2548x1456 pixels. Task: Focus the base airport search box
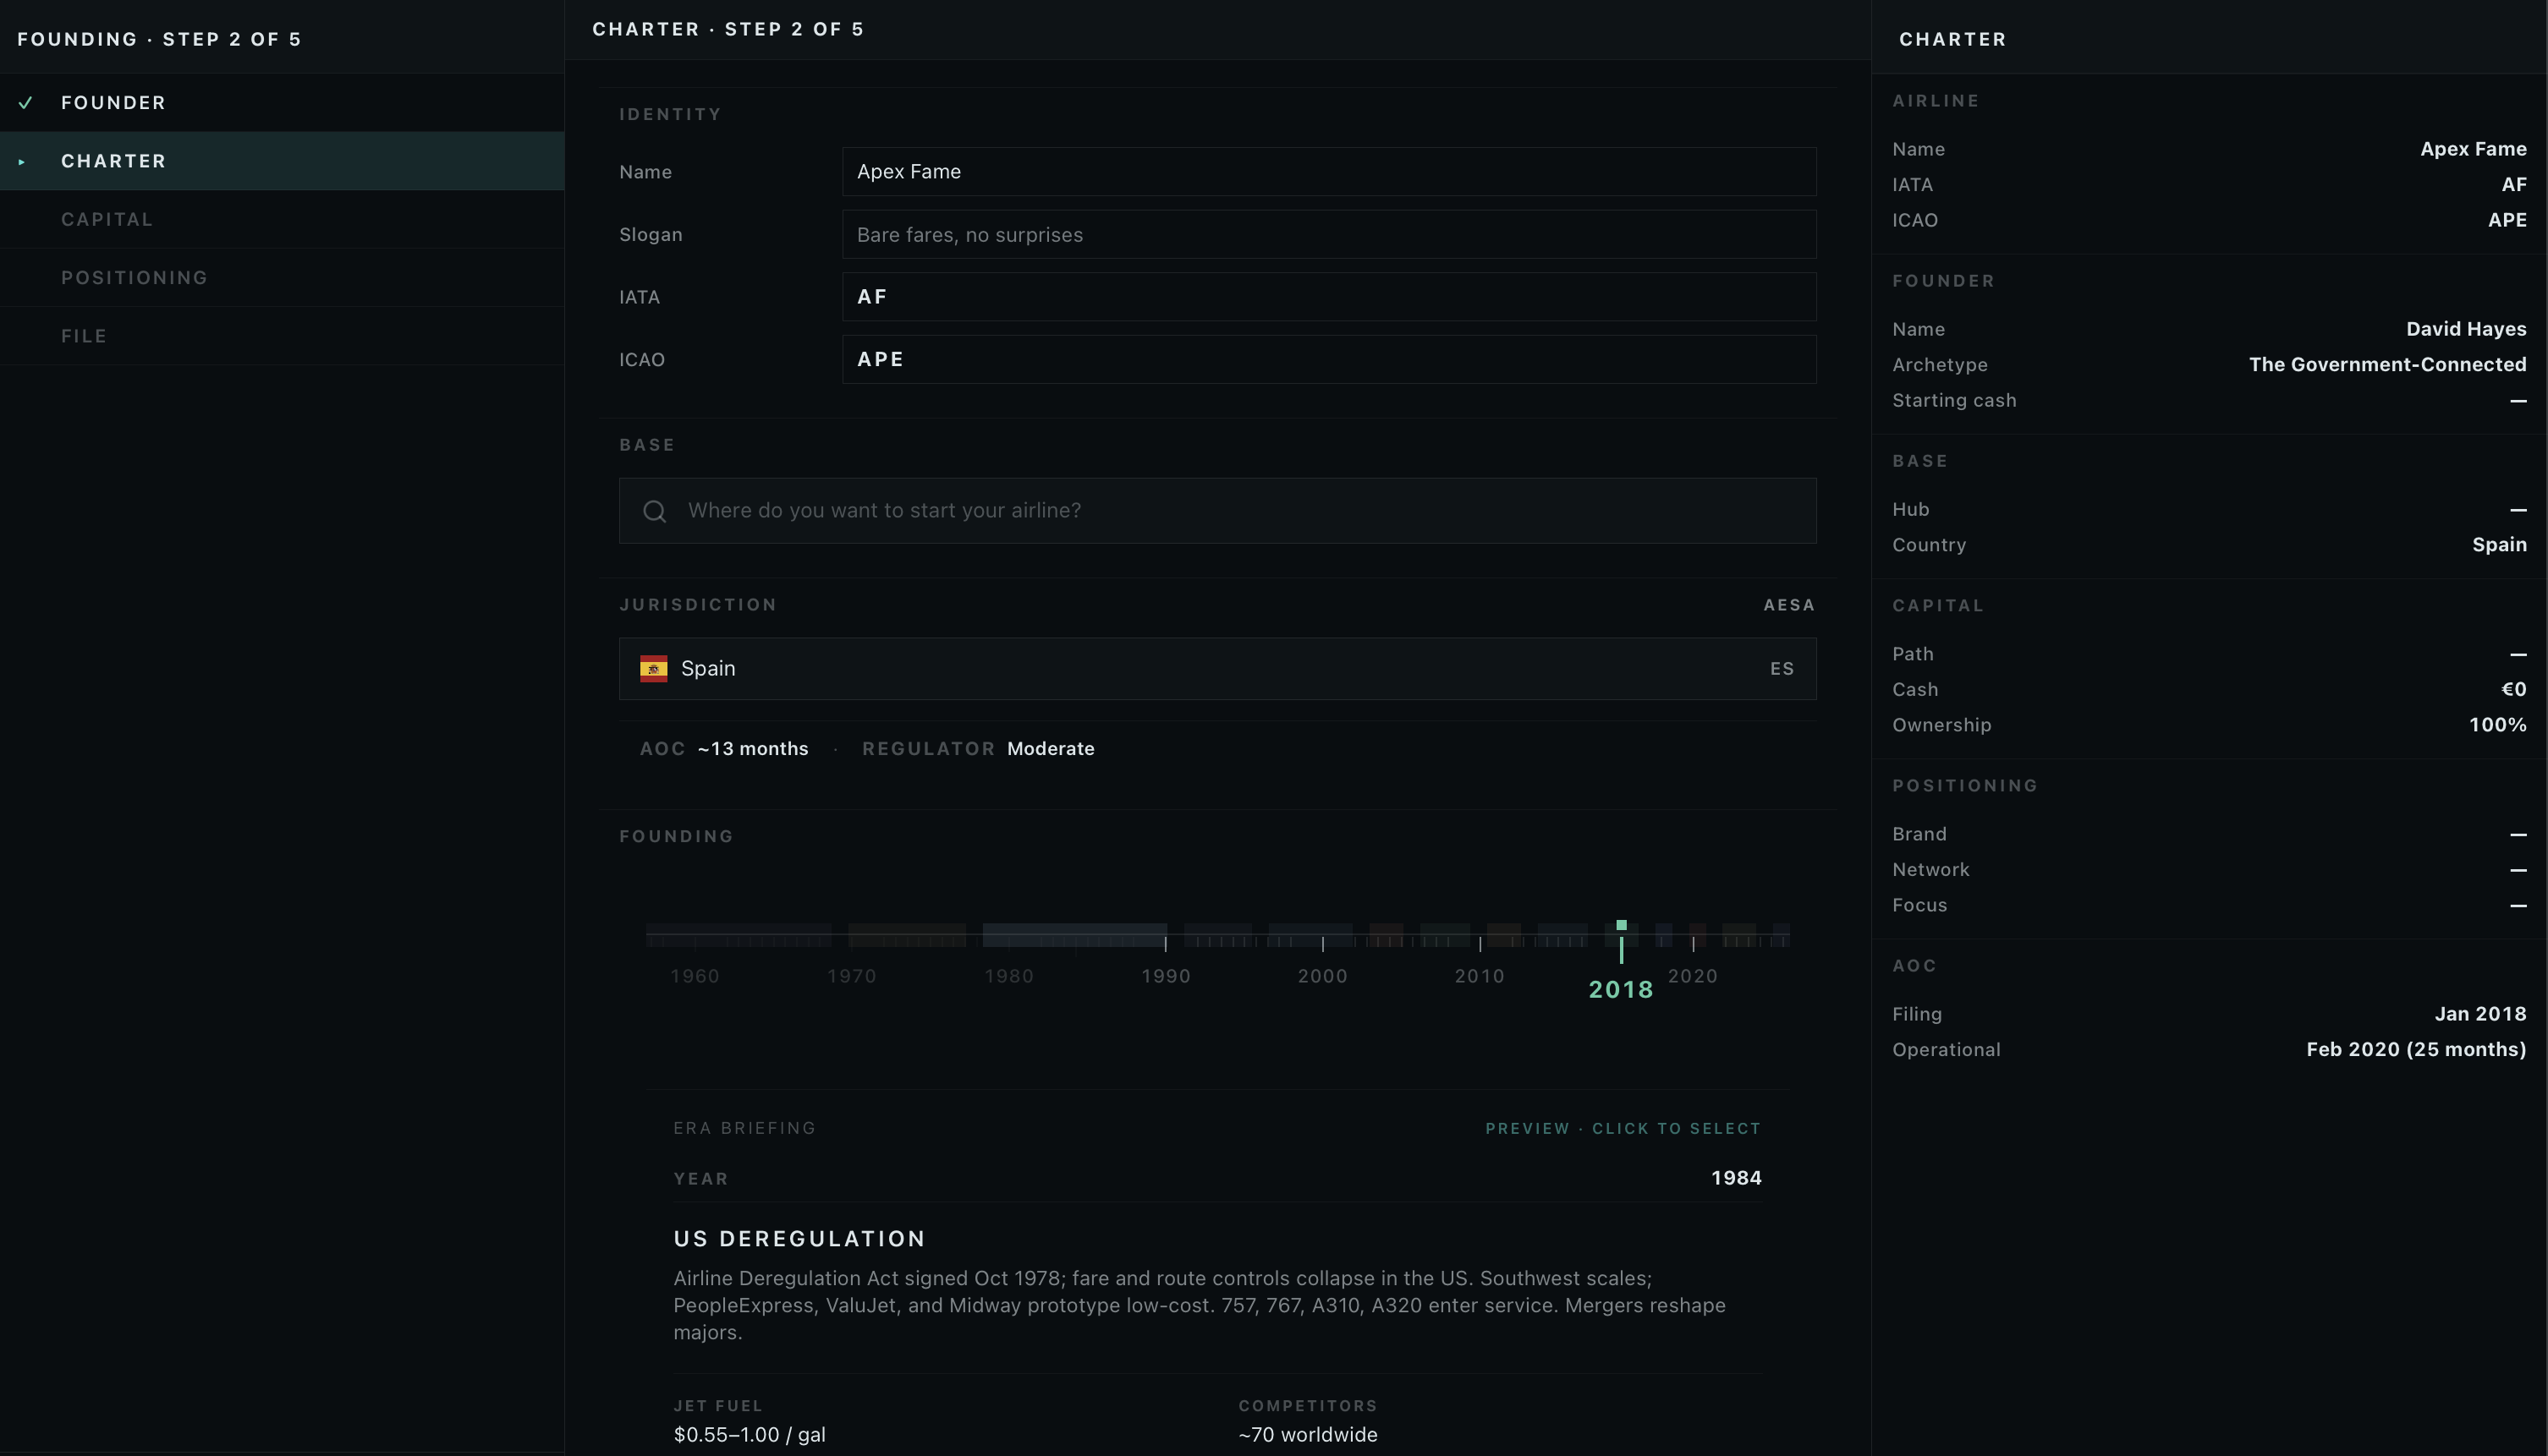coord(1217,511)
